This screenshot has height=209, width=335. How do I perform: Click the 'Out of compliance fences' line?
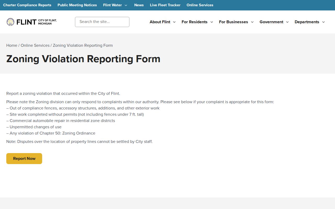click(x=83, y=108)
